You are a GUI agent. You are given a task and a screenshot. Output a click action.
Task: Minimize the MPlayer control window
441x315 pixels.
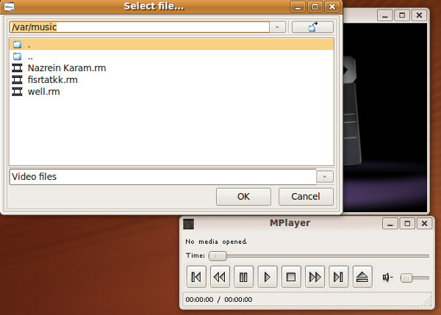390,224
